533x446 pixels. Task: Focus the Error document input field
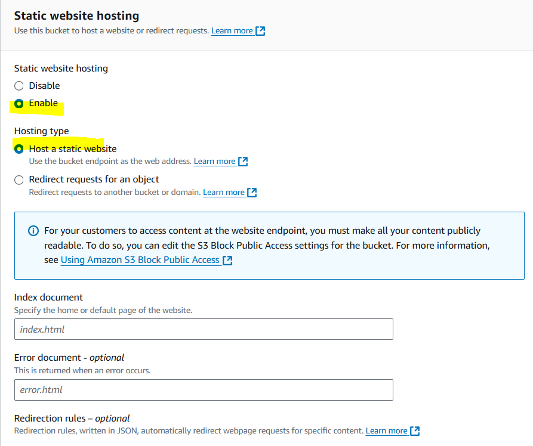204,390
